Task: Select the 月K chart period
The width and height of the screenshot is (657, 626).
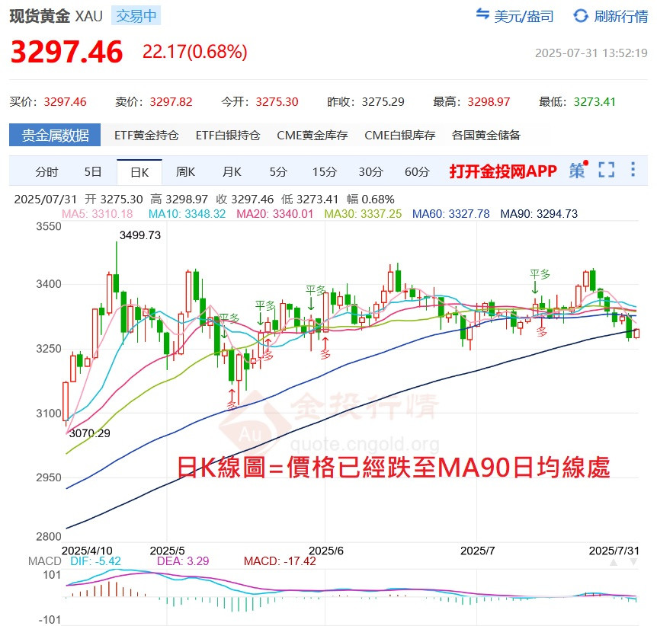Action: pyautogui.click(x=232, y=171)
